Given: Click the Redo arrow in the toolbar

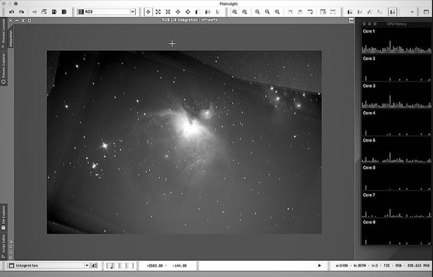Looking at the screenshot, I should (21, 11).
